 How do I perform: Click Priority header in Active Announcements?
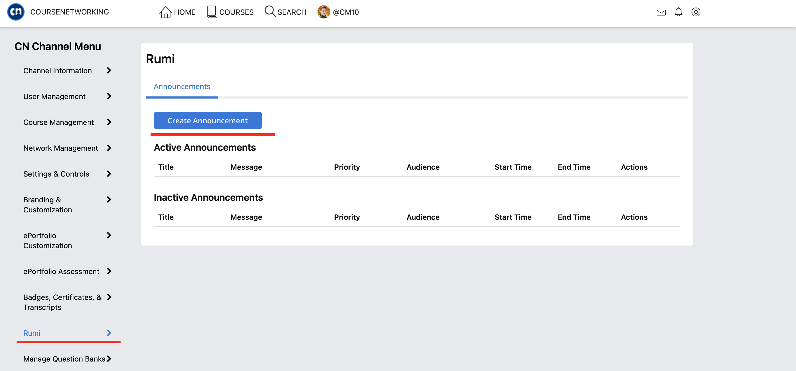coord(347,167)
